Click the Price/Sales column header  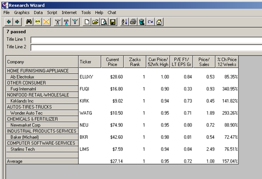pyautogui.click(x=204, y=62)
